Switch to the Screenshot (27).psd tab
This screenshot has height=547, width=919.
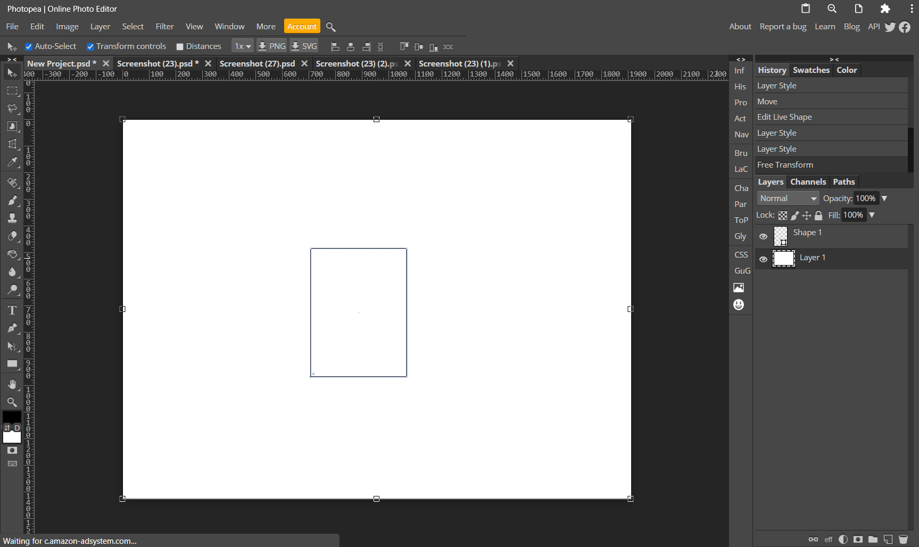(257, 63)
